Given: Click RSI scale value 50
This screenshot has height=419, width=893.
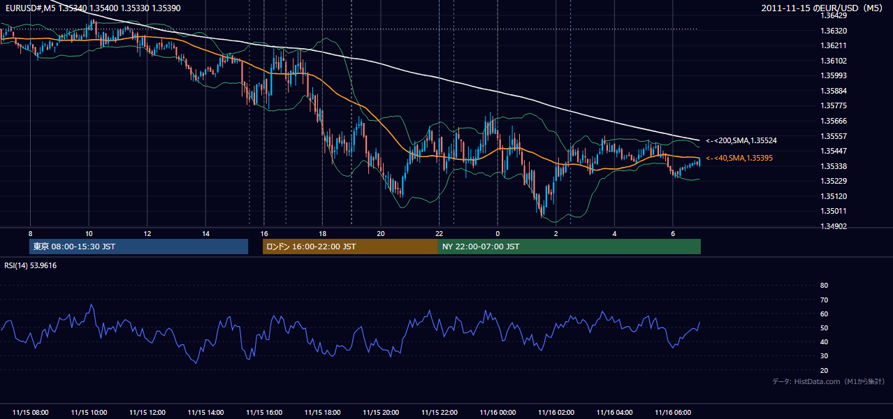Looking at the screenshot, I should point(824,328).
